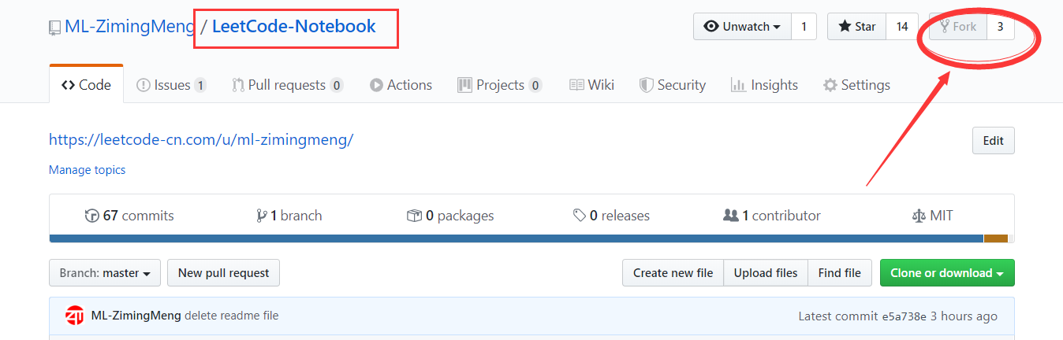1063x340 pixels.
Task: Go to the repository Settings tab
Action: 856,85
